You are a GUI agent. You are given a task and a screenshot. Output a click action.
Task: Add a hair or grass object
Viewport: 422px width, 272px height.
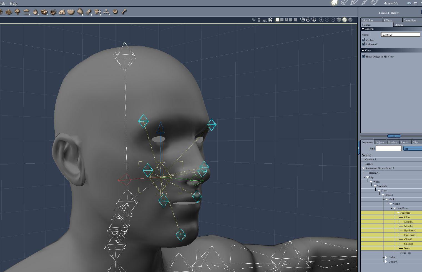coord(53,12)
